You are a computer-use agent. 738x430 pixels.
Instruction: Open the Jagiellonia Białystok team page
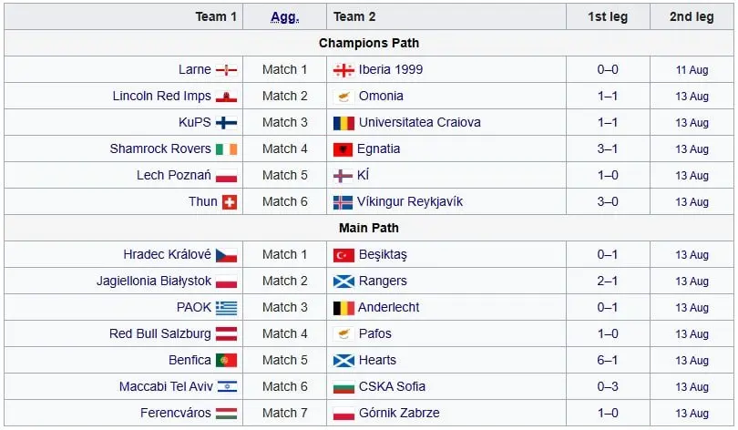[x=154, y=281]
